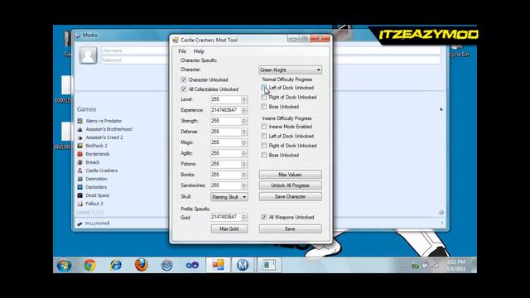Click the Unlock All Progress button
Viewport: 530px width, 298px height.
(291, 185)
